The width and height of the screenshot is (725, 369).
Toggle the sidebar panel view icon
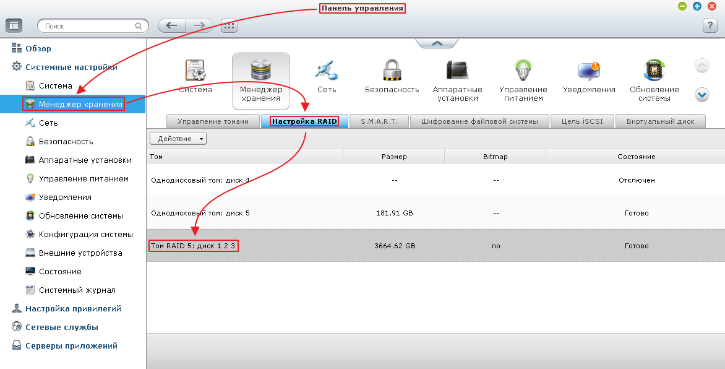coord(14,26)
